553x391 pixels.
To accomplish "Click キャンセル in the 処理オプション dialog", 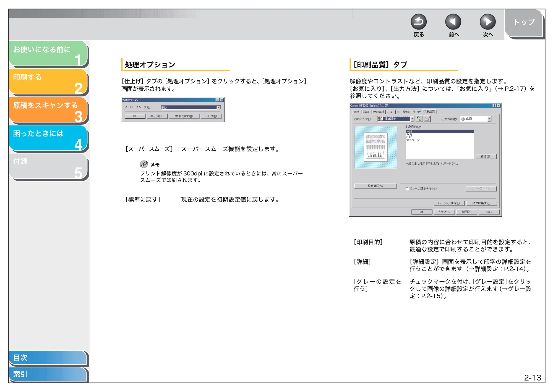I will 157,116.
